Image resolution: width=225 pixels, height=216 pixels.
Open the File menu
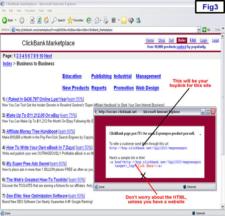[4, 10]
